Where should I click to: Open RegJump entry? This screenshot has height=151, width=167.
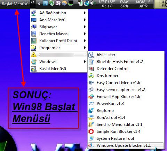(126, 111)
